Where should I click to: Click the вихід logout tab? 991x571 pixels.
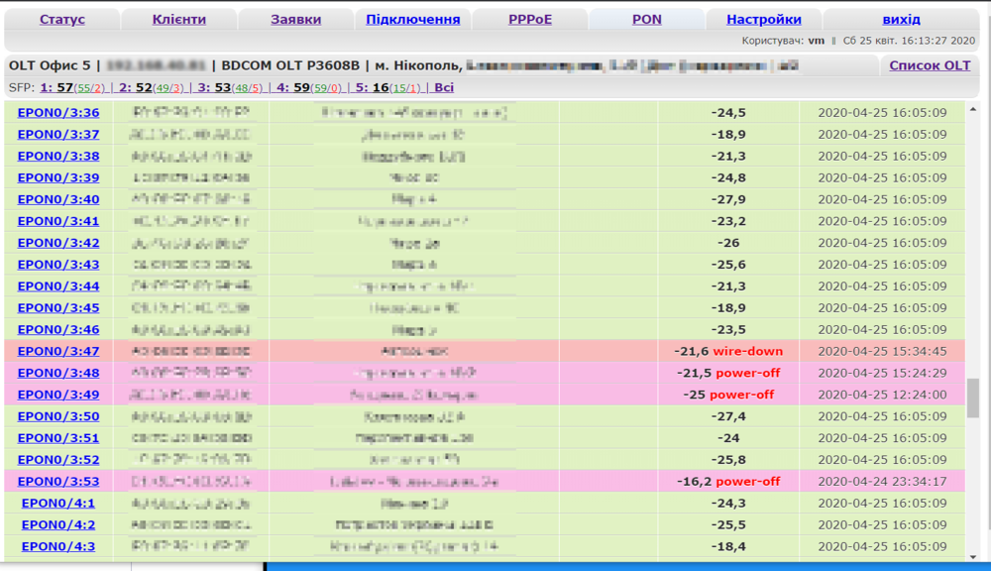click(900, 20)
